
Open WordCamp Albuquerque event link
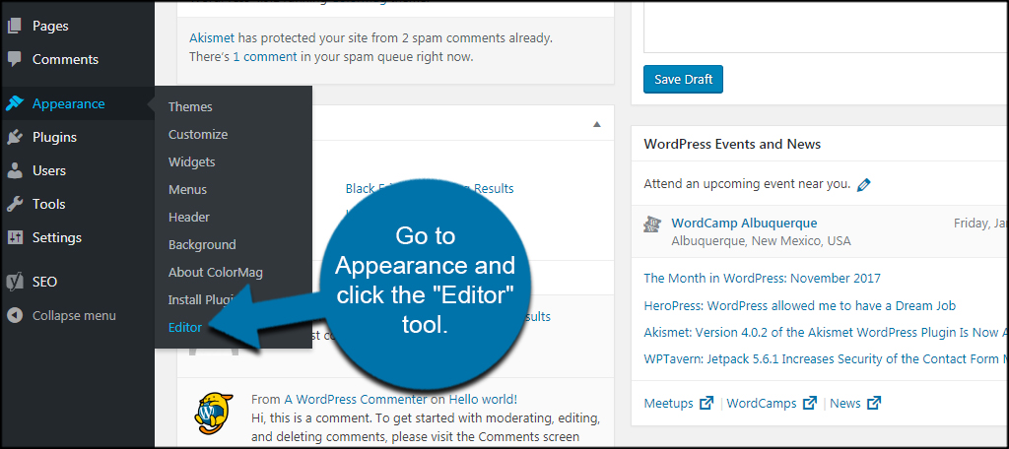coord(745,224)
